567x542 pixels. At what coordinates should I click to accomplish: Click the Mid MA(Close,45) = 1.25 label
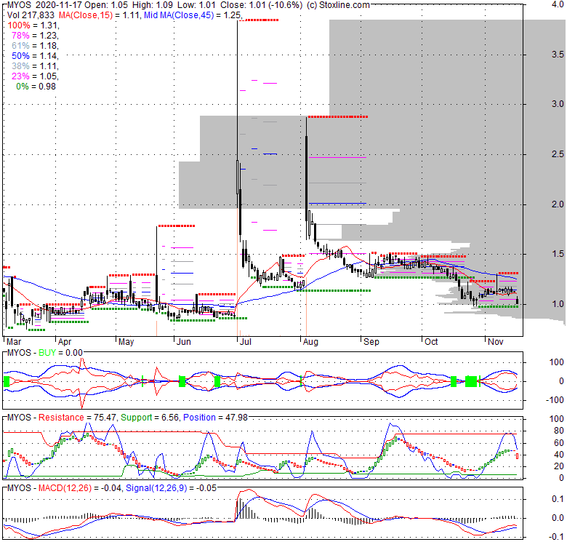(x=193, y=15)
